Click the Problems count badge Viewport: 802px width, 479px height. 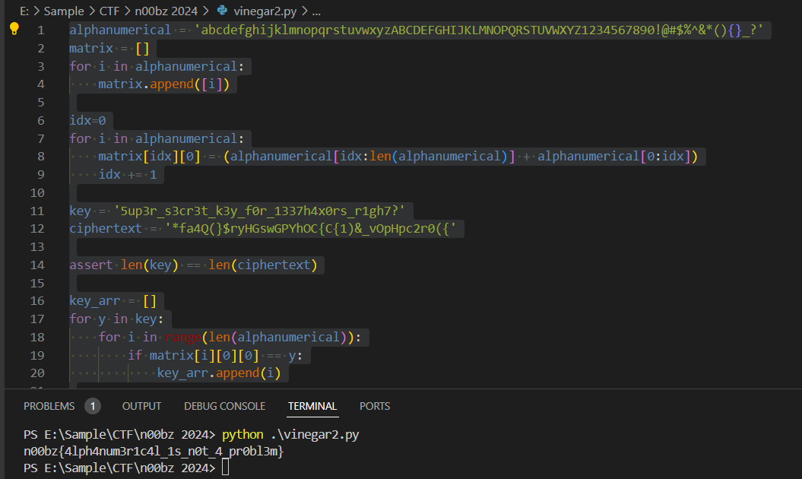tap(92, 406)
